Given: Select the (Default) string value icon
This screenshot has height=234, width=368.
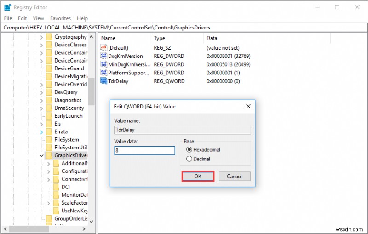Looking at the screenshot, I should point(103,48).
